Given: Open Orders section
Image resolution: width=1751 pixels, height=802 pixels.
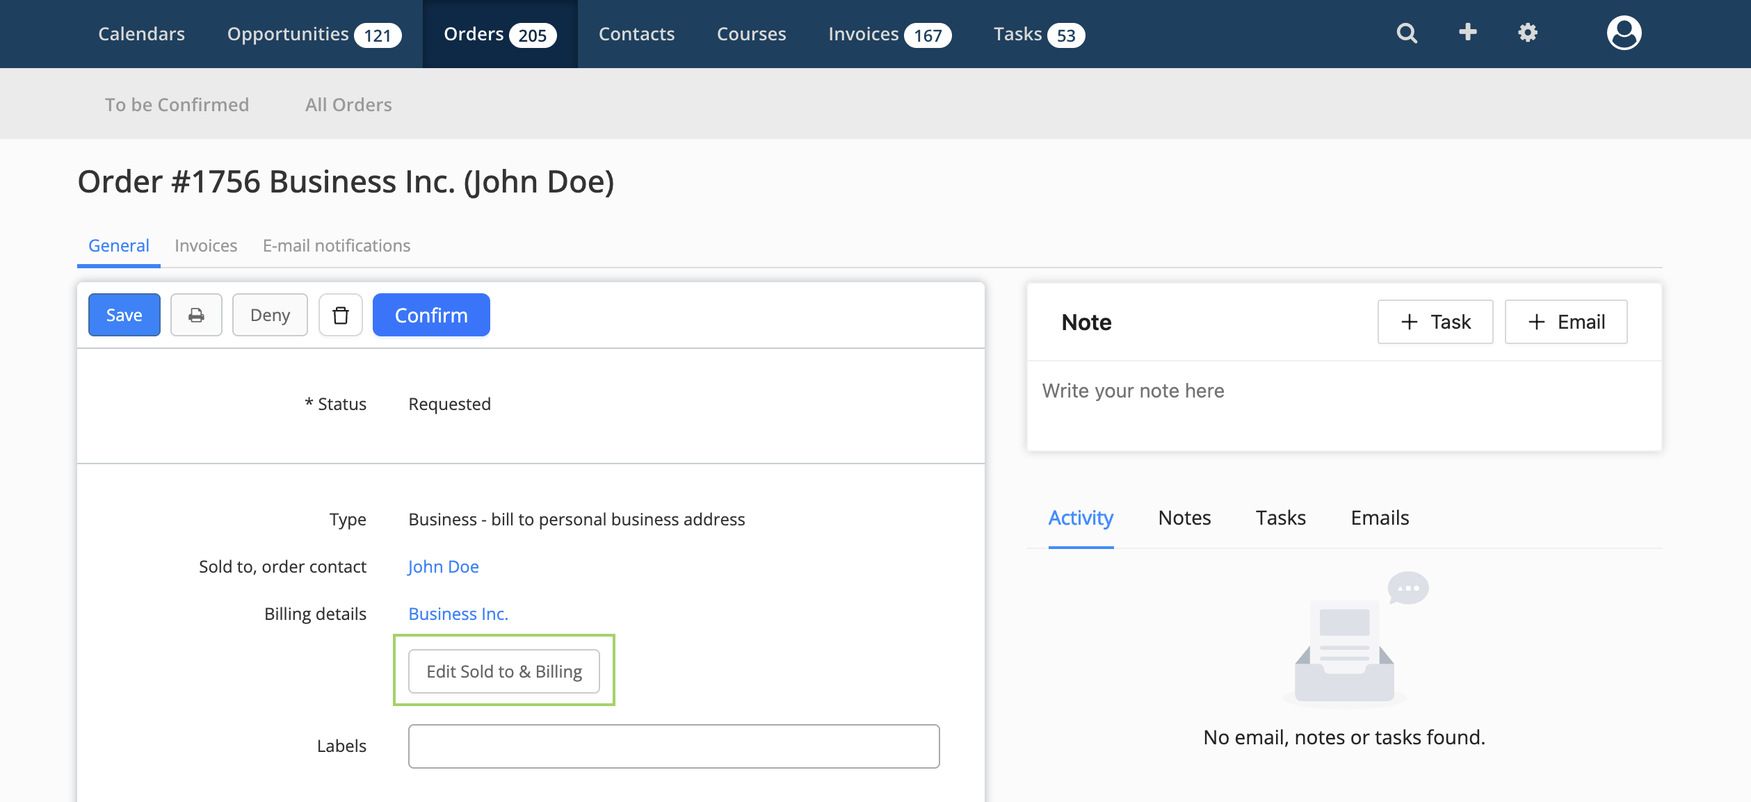Looking at the screenshot, I should 500,34.
